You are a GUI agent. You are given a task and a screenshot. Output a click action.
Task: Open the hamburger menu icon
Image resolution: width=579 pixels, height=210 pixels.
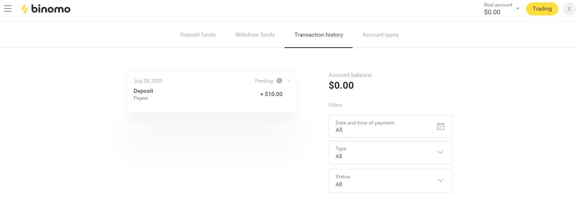coord(8,9)
